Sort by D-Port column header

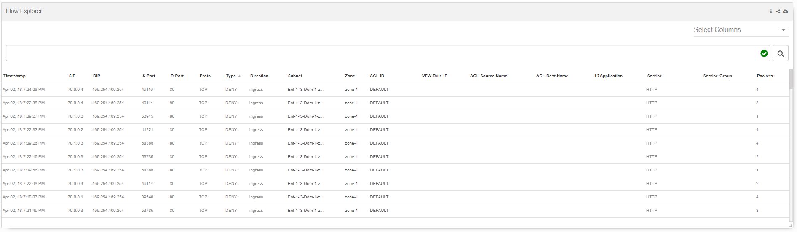pyautogui.click(x=177, y=76)
